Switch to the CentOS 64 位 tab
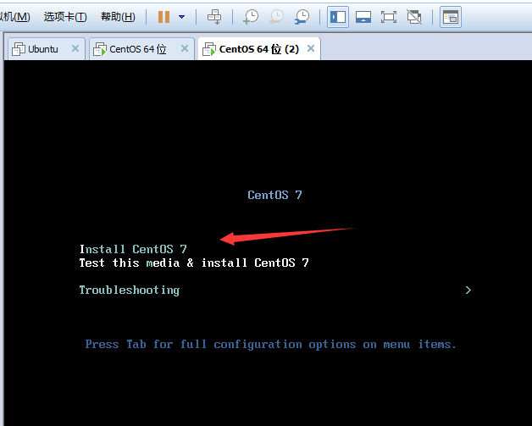532x426 pixels. point(141,49)
